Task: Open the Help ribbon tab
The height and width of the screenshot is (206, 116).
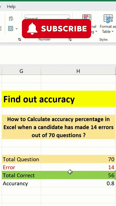Action: pyautogui.click(x=11, y=7)
